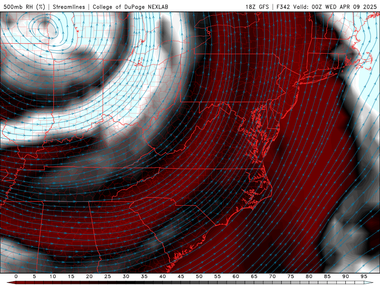The image size is (380, 285).
Task: Click the '45' label on the colorbar scale
Action: (181, 276)
